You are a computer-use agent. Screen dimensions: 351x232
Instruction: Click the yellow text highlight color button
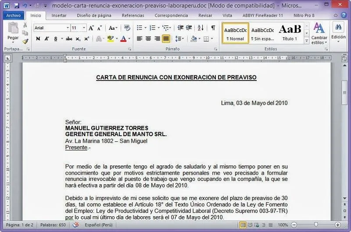coord(111,39)
